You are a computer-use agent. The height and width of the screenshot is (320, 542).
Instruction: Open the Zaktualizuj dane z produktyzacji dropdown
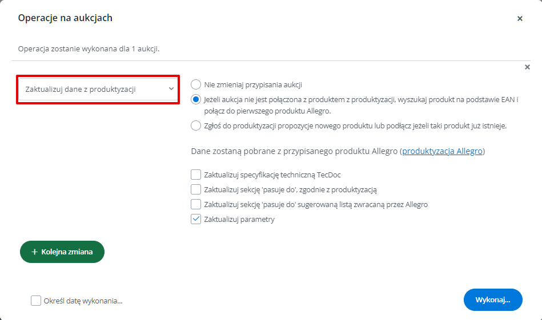pos(98,89)
